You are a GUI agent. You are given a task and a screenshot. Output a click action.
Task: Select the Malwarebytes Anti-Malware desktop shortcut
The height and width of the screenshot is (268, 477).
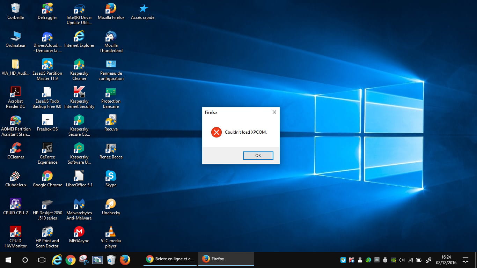[79, 210]
